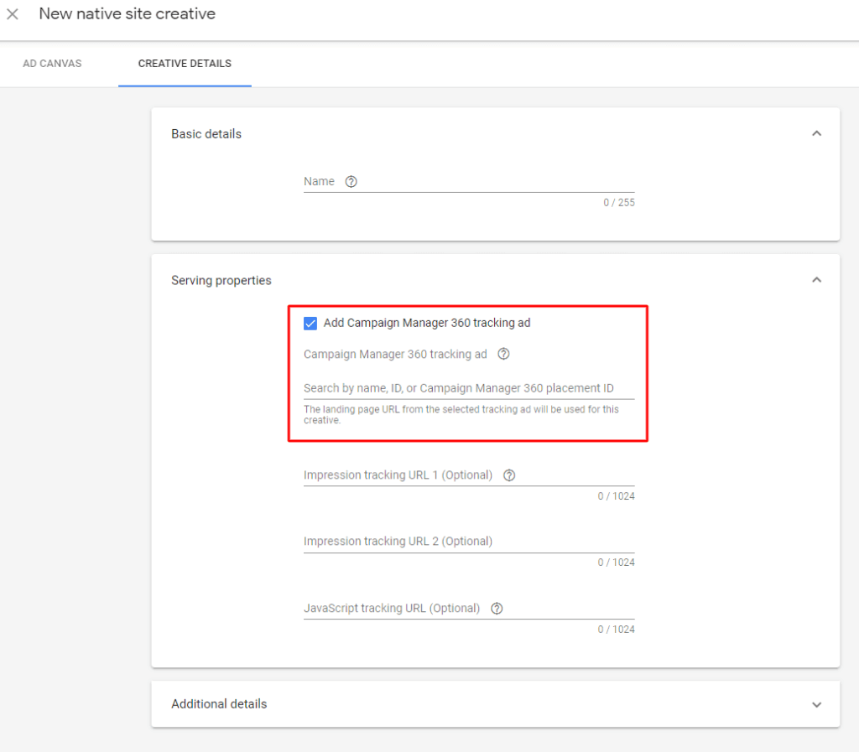Switch to the Ad Canvas tab

tap(52, 64)
